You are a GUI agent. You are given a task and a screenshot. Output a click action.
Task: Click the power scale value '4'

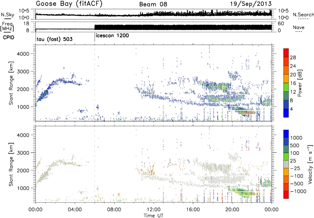point(292,109)
